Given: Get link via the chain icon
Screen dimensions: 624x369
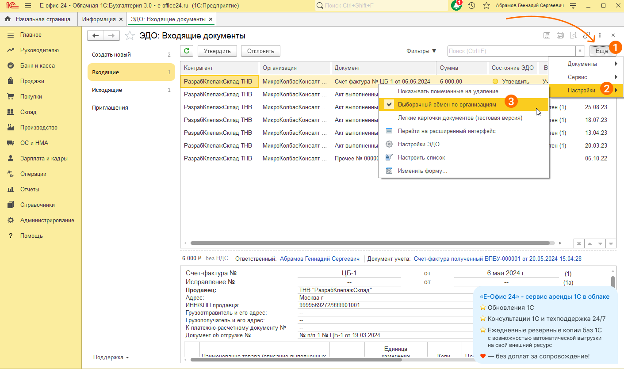Looking at the screenshot, I should coord(587,35).
